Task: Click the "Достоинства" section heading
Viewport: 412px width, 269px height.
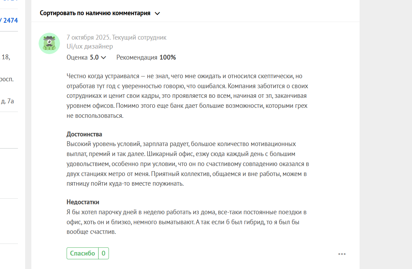Action: [84, 134]
